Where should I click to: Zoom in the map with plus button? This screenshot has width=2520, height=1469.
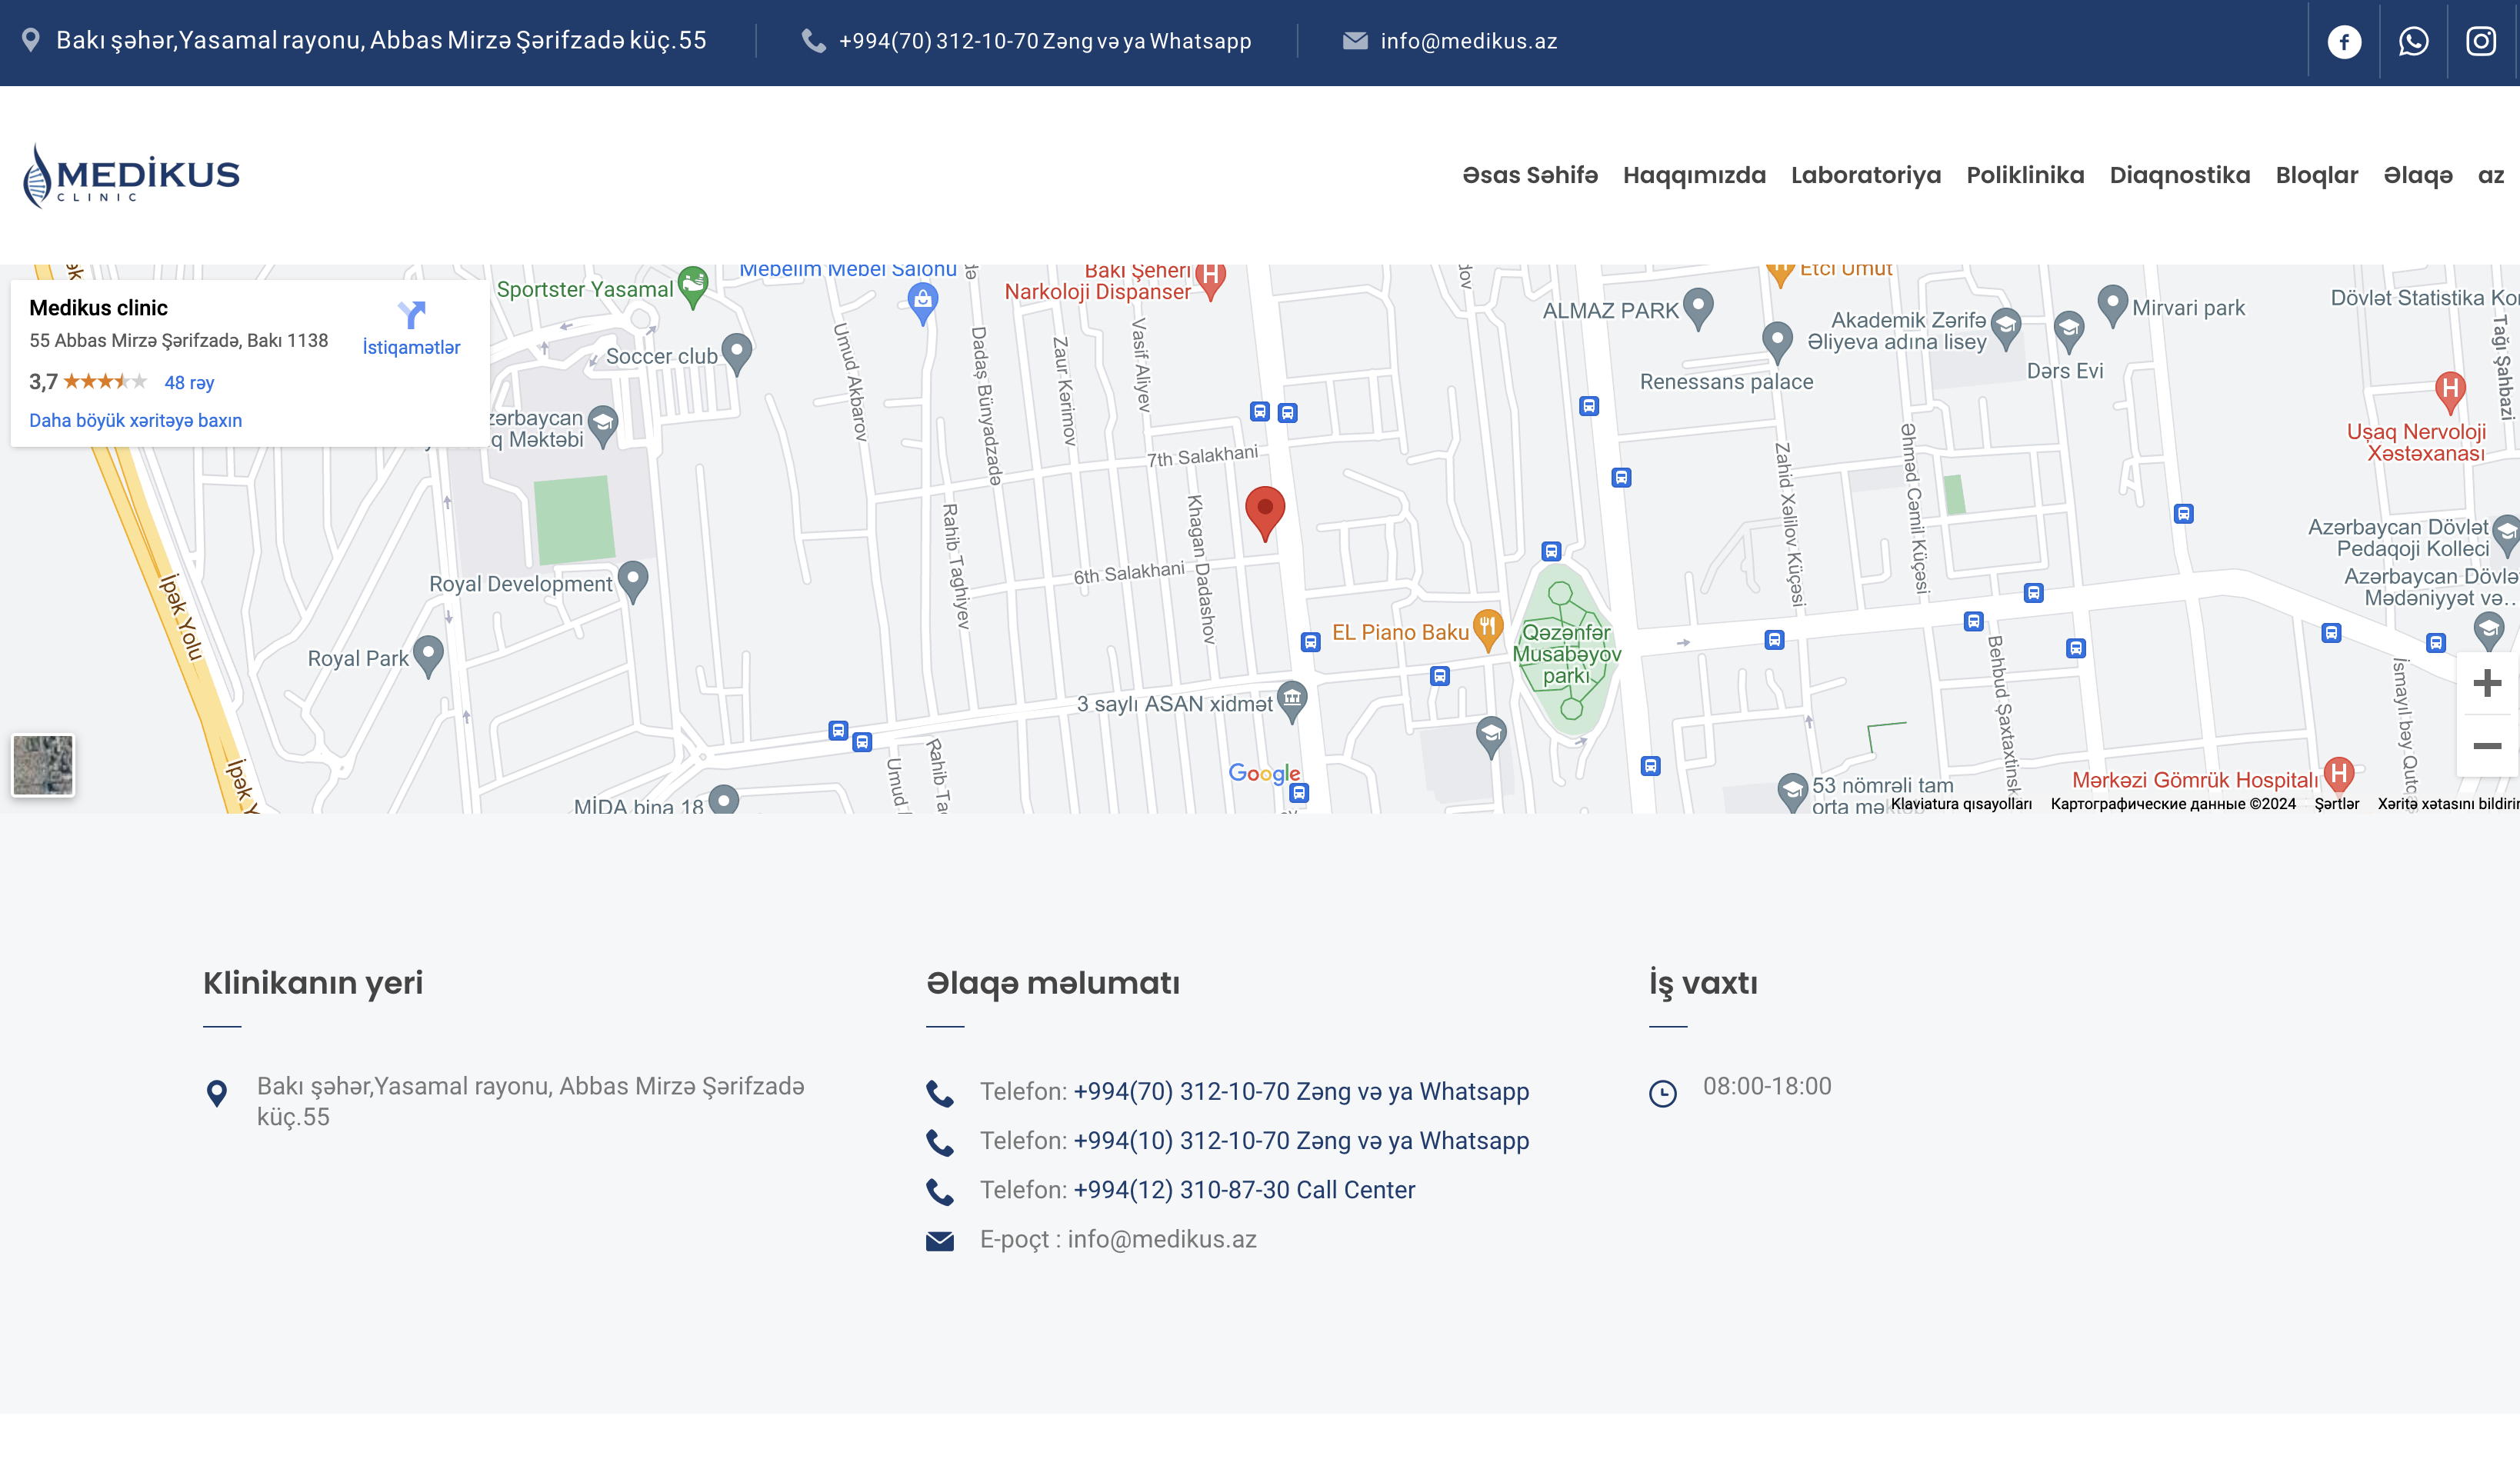click(2486, 684)
